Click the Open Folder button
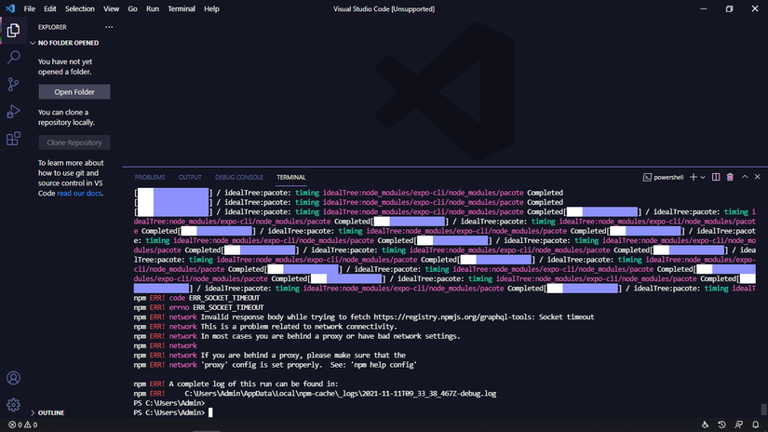The height and width of the screenshot is (432, 768). (x=74, y=91)
